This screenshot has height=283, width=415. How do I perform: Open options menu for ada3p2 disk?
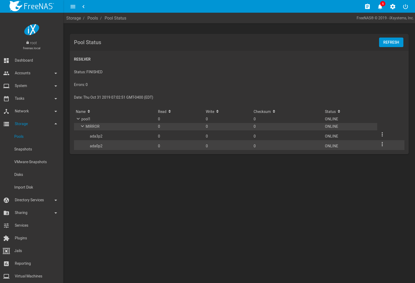(x=382, y=134)
